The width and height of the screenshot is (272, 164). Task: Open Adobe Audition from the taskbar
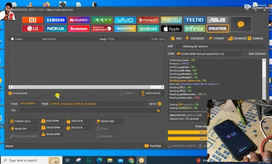coord(89,160)
